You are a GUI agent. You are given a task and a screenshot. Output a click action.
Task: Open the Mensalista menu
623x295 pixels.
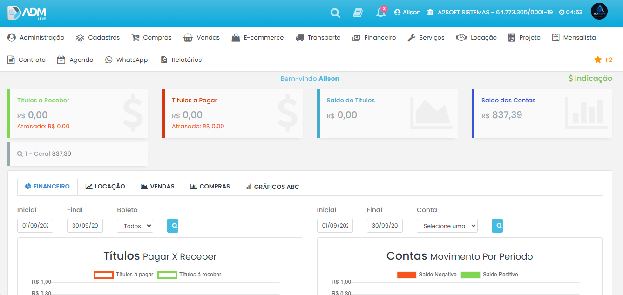click(574, 38)
